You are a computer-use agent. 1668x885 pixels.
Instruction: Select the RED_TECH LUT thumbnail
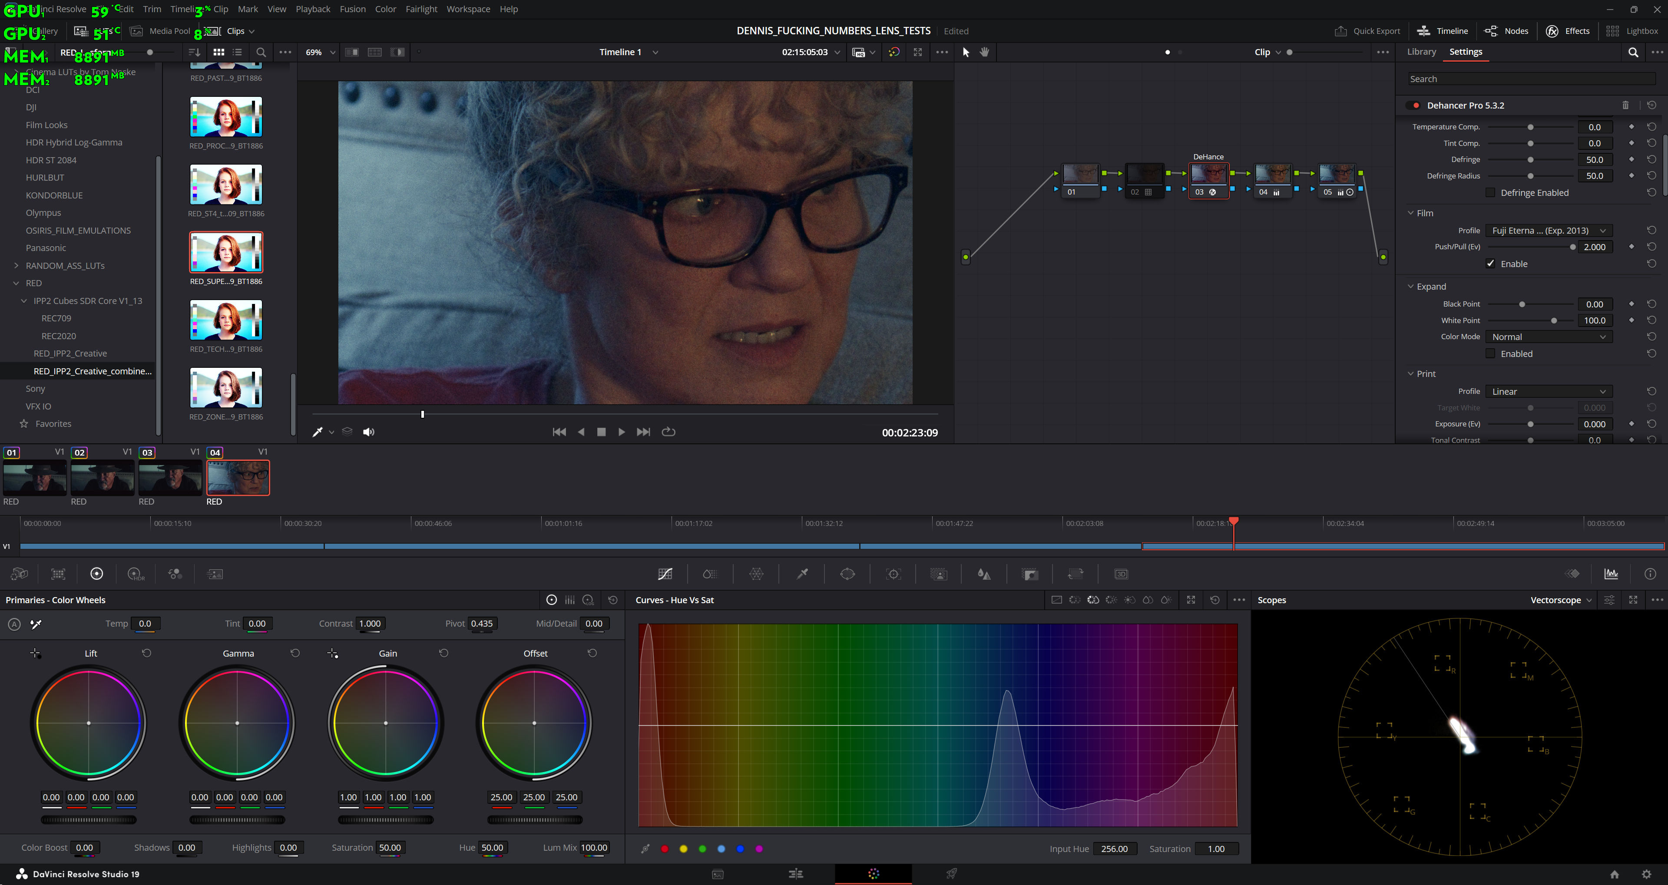click(226, 320)
